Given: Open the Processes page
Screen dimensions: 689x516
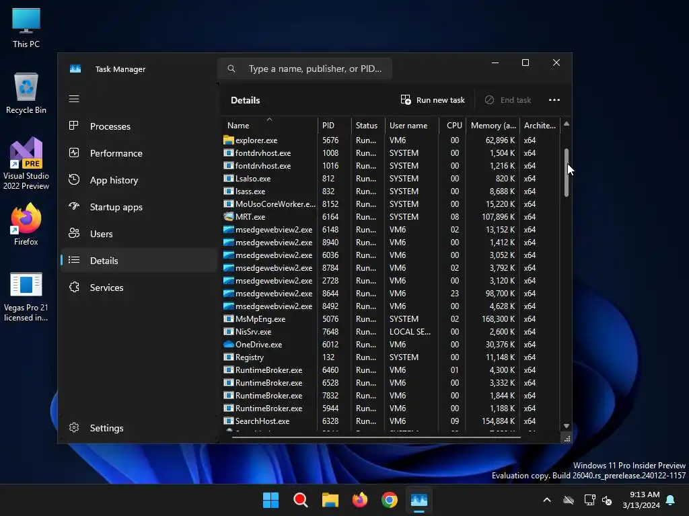Looking at the screenshot, I should coord(139,126).
